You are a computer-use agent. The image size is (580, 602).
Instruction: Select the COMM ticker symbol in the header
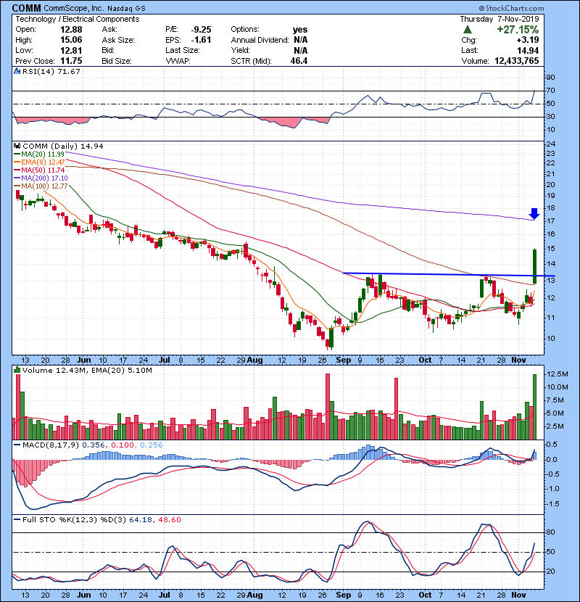point(27,8)
